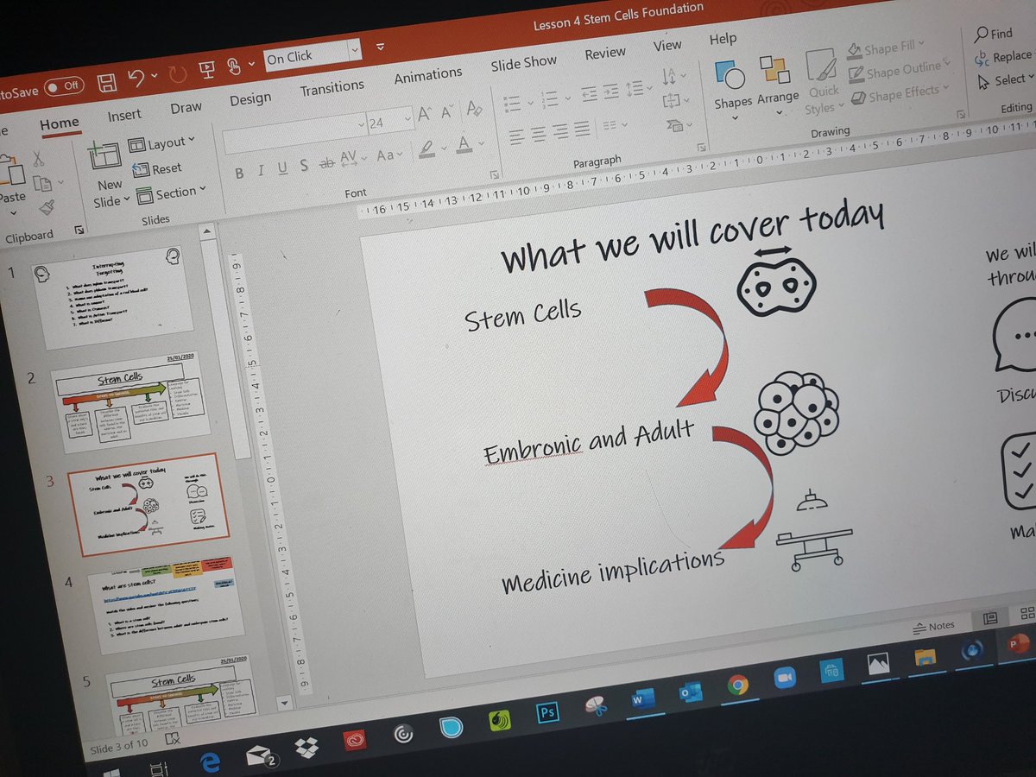This screenshot has width=1036, height=777.
Task: Open Line Spacing options
Action: tap(639, 89)
